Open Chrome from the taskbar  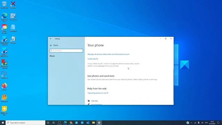point(71,123)
